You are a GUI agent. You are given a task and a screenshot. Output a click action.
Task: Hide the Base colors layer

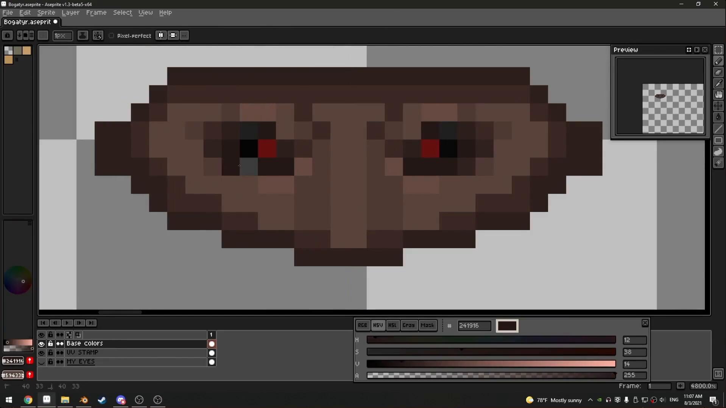pyautogui.click(x=41, y=344)
